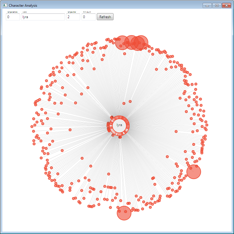Select the large bubble at the lower right
This screenshot has width=234, height=234.
[194, 171]
